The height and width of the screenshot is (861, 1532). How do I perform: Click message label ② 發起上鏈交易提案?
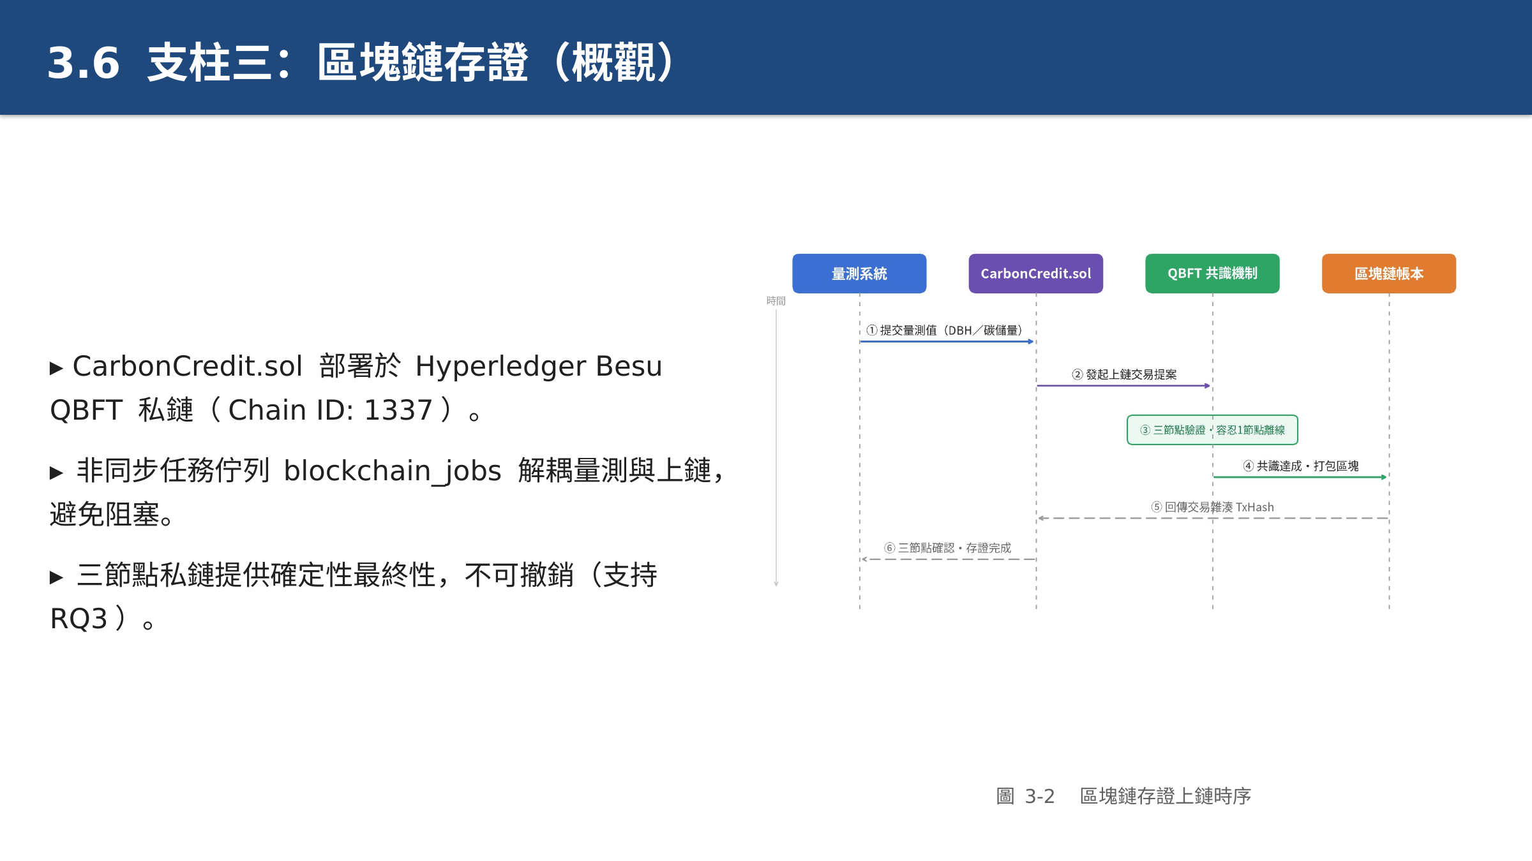(x=1124, y=374)
